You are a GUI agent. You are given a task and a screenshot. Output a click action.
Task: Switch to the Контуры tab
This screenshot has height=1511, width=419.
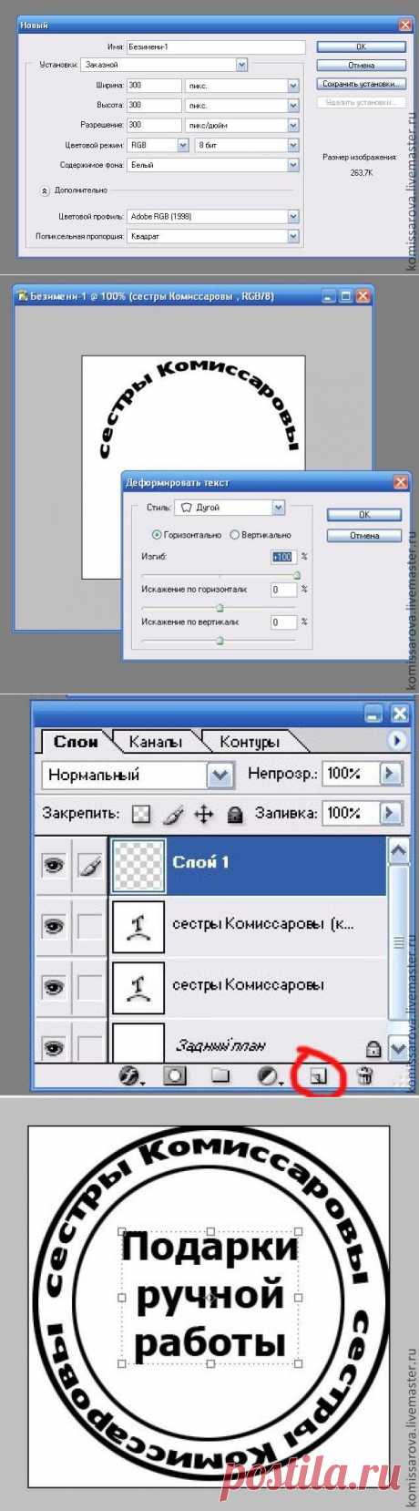(x=249, y=742)
